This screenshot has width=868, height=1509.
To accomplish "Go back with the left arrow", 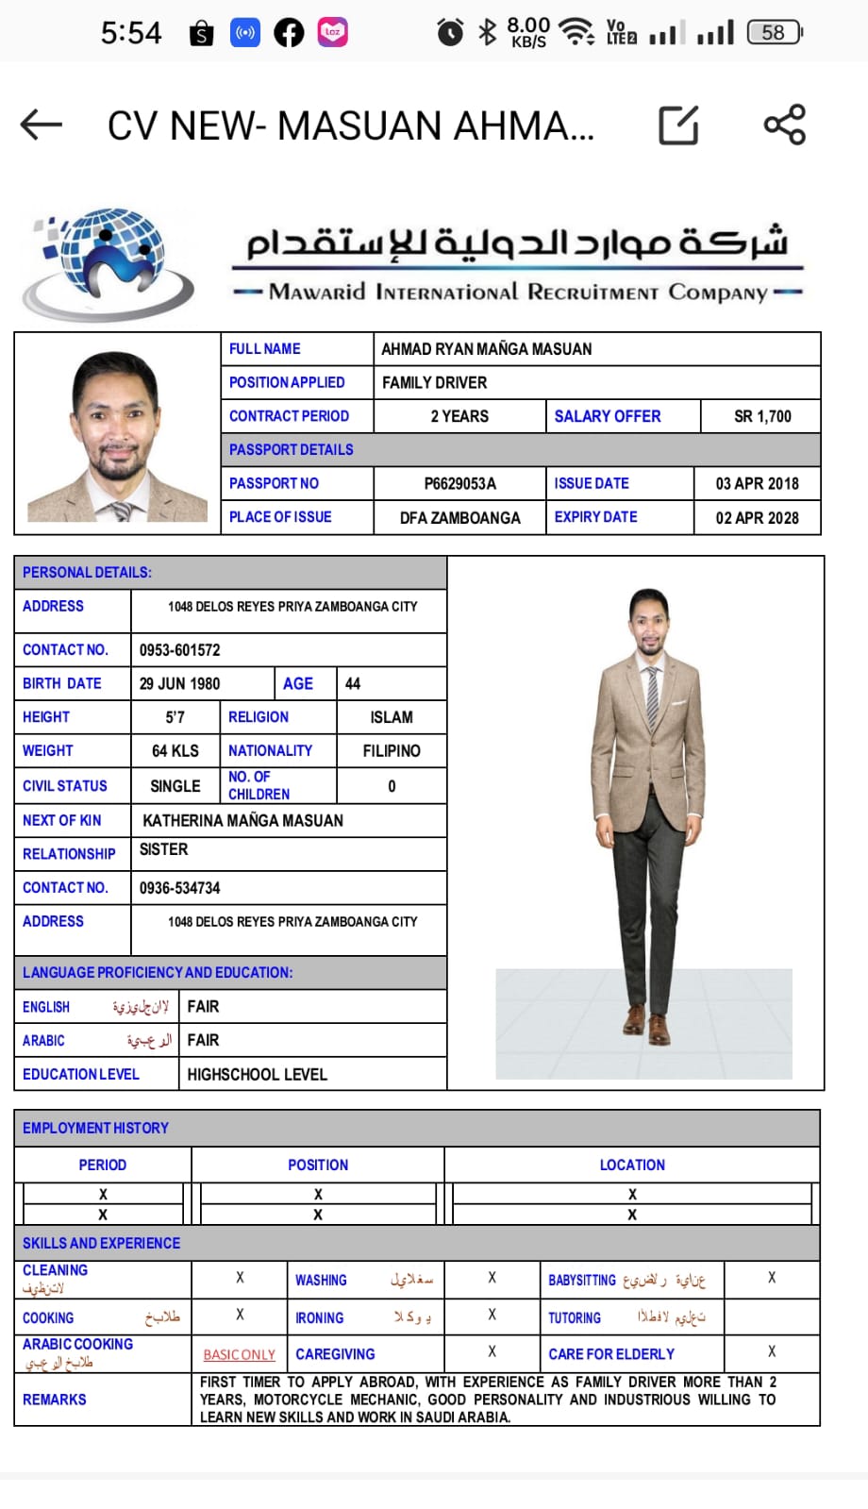I will 42,125.
